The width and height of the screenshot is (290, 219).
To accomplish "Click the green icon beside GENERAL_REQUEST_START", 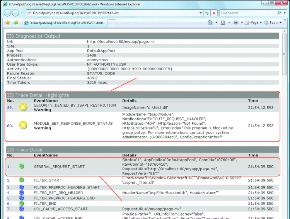I will [x=21, y=166].
